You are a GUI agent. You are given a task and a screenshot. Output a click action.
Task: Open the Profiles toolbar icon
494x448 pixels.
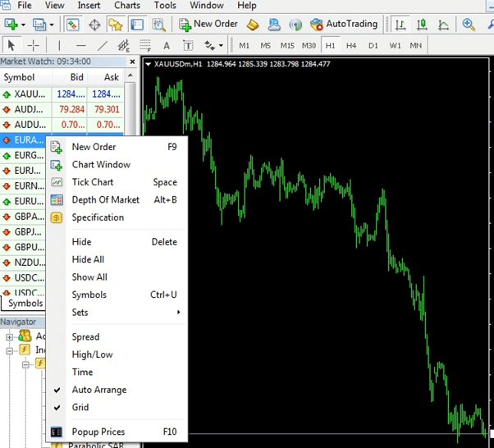39,25
